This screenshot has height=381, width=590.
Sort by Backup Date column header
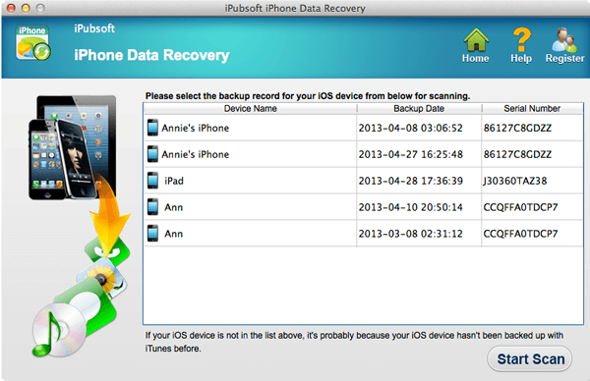click(x=419, y=109)
